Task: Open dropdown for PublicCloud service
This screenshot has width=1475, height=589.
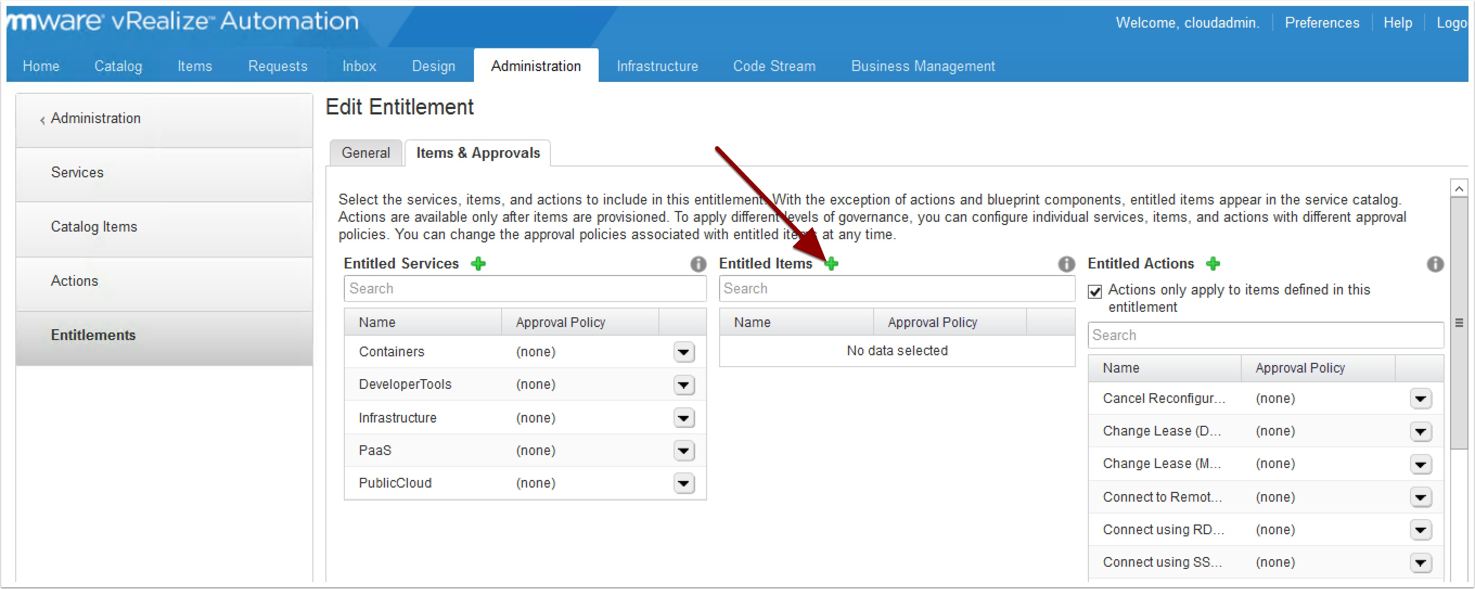Action: (684, 483)
